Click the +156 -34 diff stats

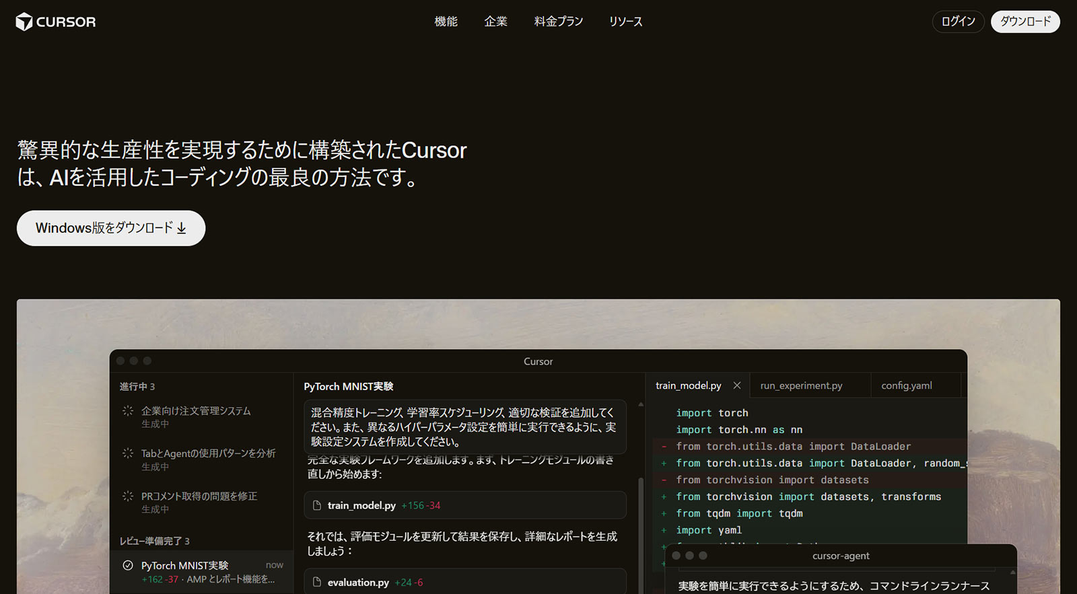(421, 505)
